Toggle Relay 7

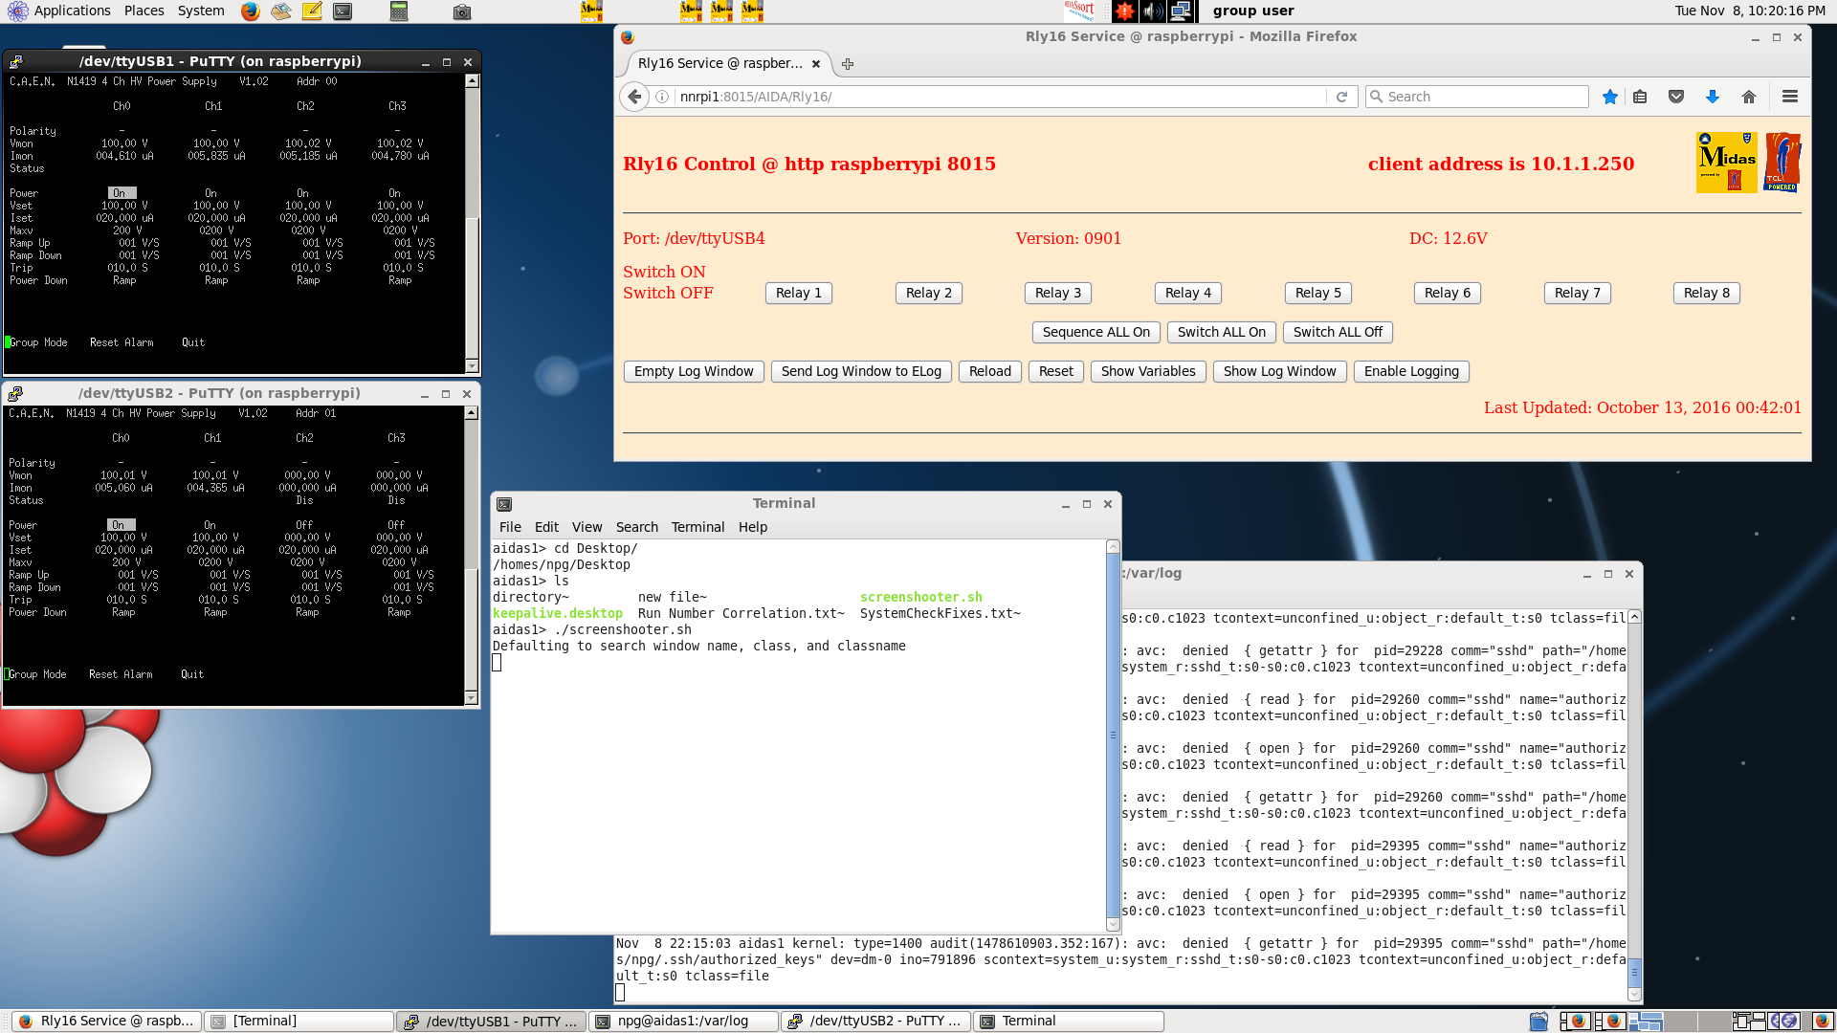(x=1578, y=293)
